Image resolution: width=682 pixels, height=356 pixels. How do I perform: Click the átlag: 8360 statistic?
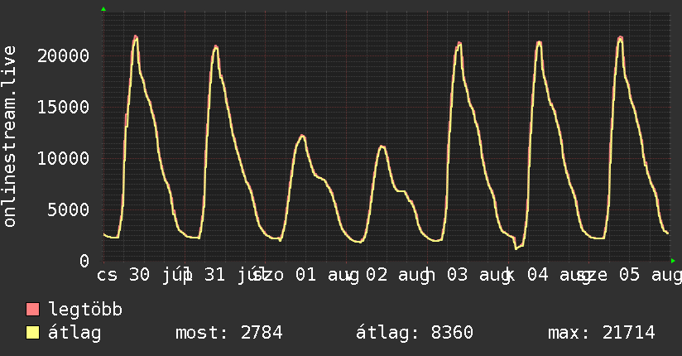[415, 333]
